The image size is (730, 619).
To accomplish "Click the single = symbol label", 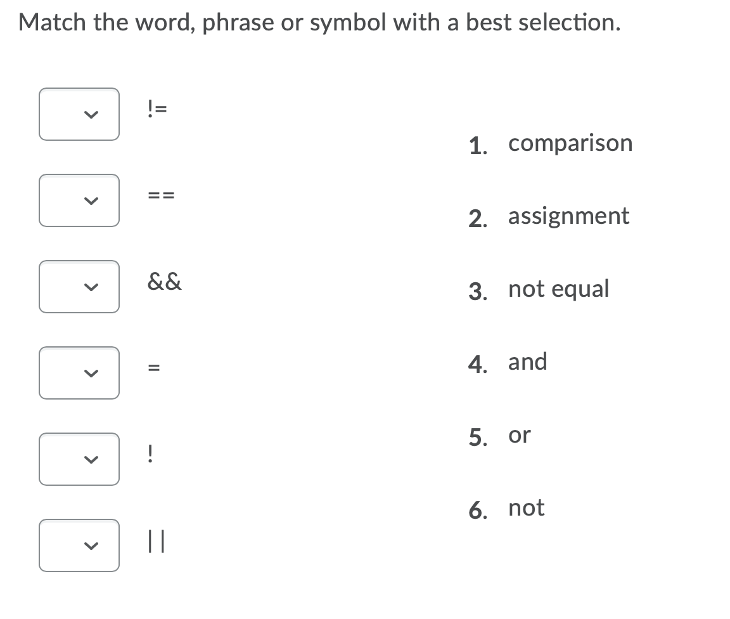I will coord(152,368).
